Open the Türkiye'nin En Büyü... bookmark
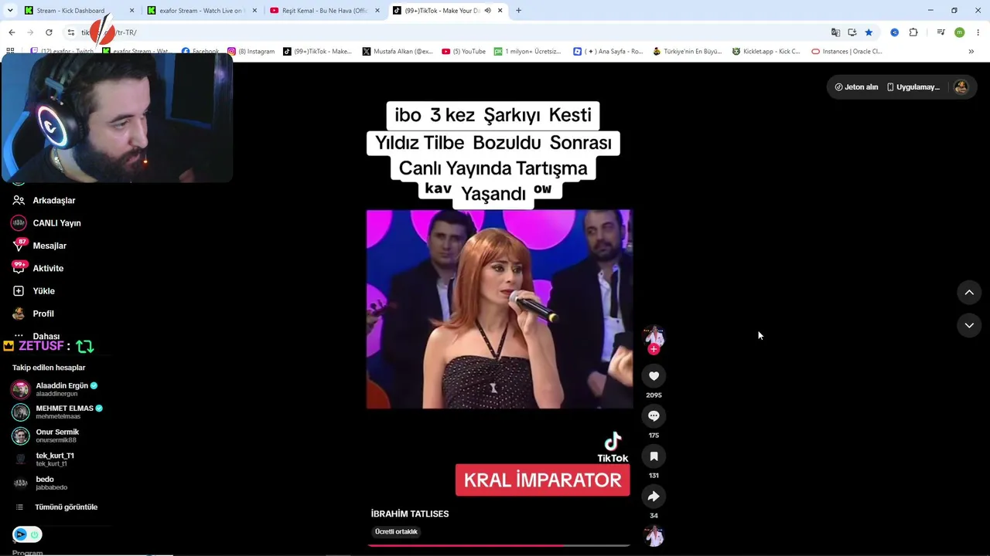This screenshot has width=990, height=556. (x=687, y=52)
